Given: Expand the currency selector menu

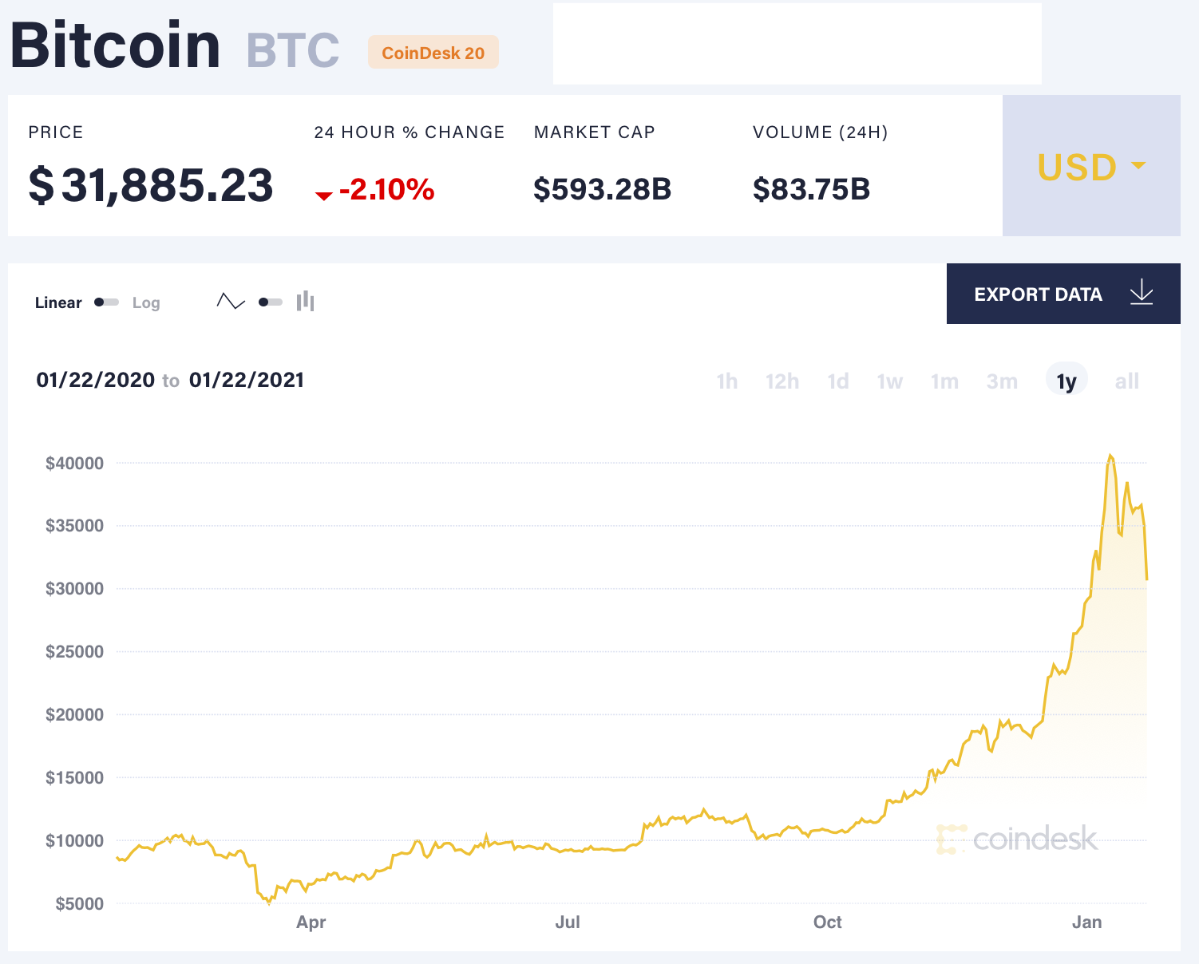Looking at the screenshot, I should pos(1090,167).
